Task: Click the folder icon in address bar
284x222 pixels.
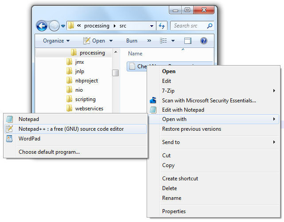Action: click(71, 26)
